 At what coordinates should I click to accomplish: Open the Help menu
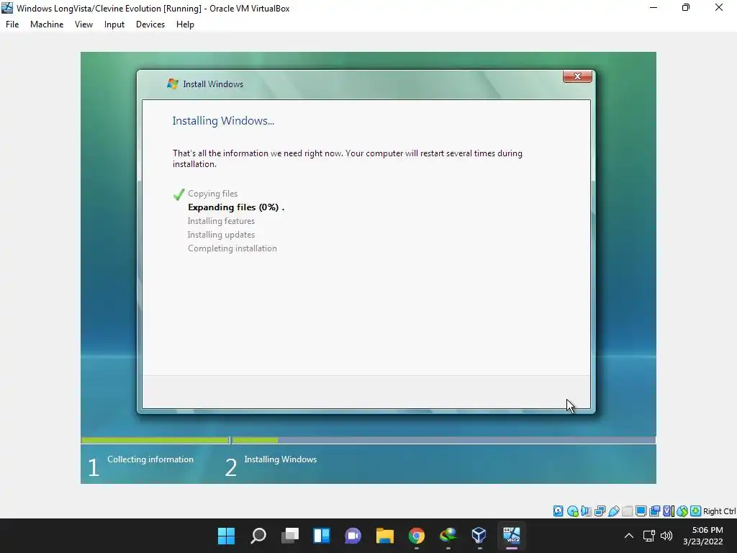click(185, 24)
